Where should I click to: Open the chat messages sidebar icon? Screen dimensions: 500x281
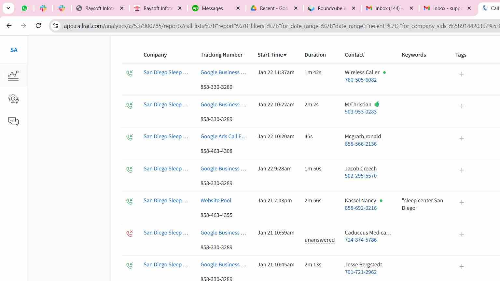(x=13, y=121)
